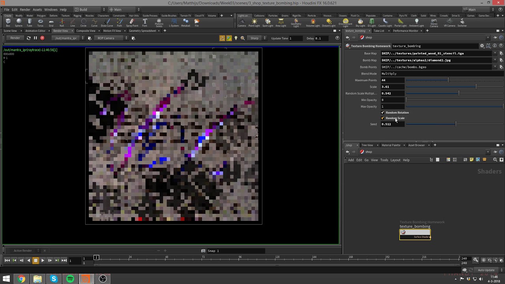The height and width of the screenshot is (284, 505).
Task: Select the L-System shelf tool
Action: 174,23
